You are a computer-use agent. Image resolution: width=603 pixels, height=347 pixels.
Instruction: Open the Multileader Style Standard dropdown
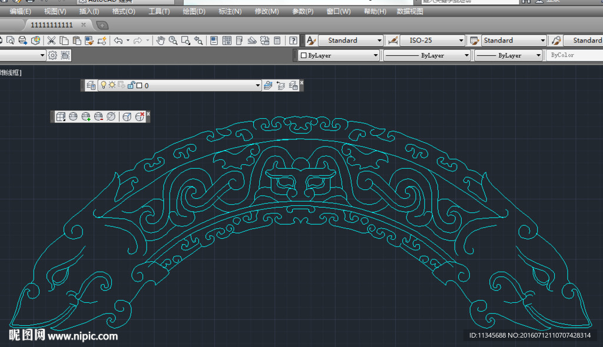pos(584,41)
